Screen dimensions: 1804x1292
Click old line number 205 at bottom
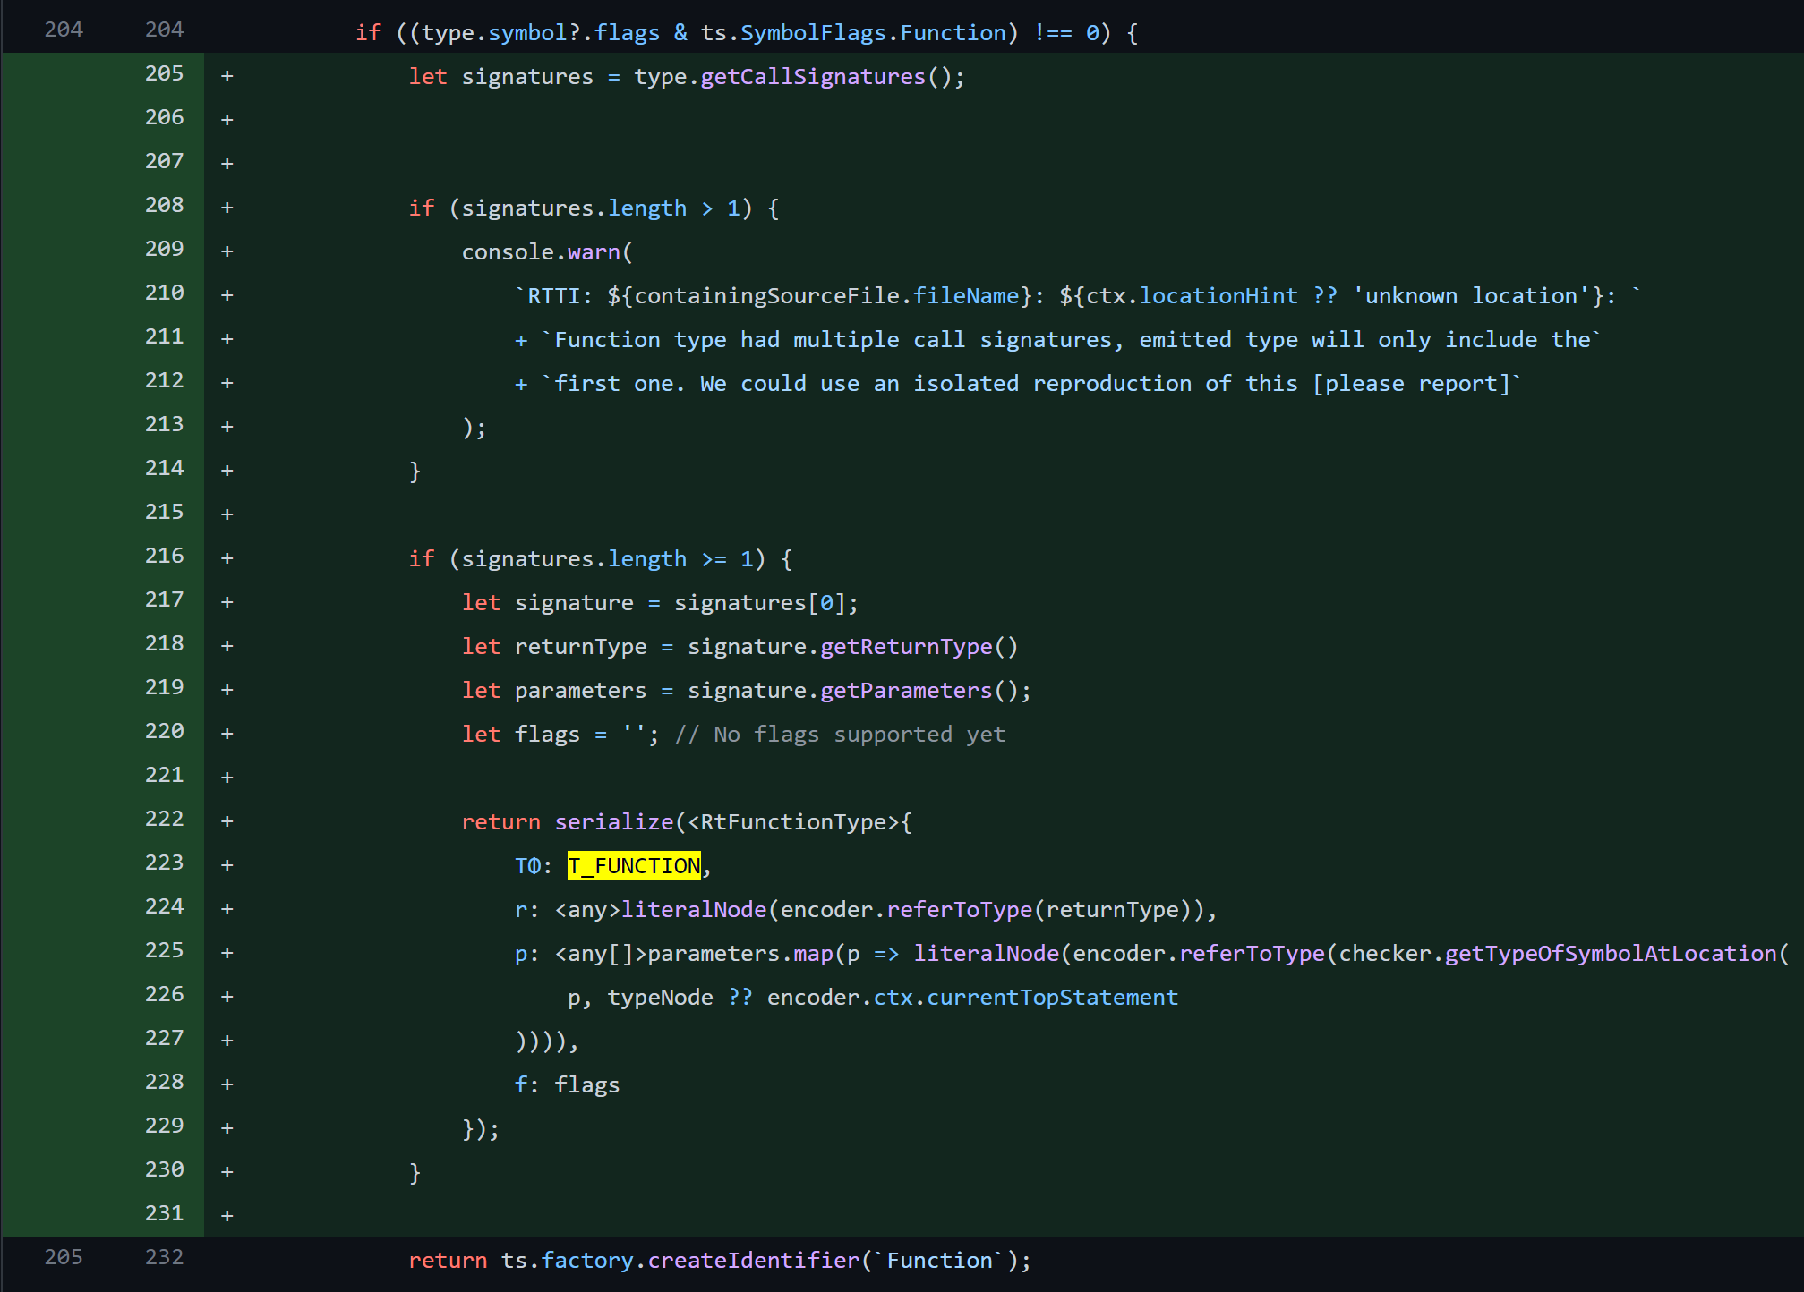pyautogui.click(x=64, y=1257)
